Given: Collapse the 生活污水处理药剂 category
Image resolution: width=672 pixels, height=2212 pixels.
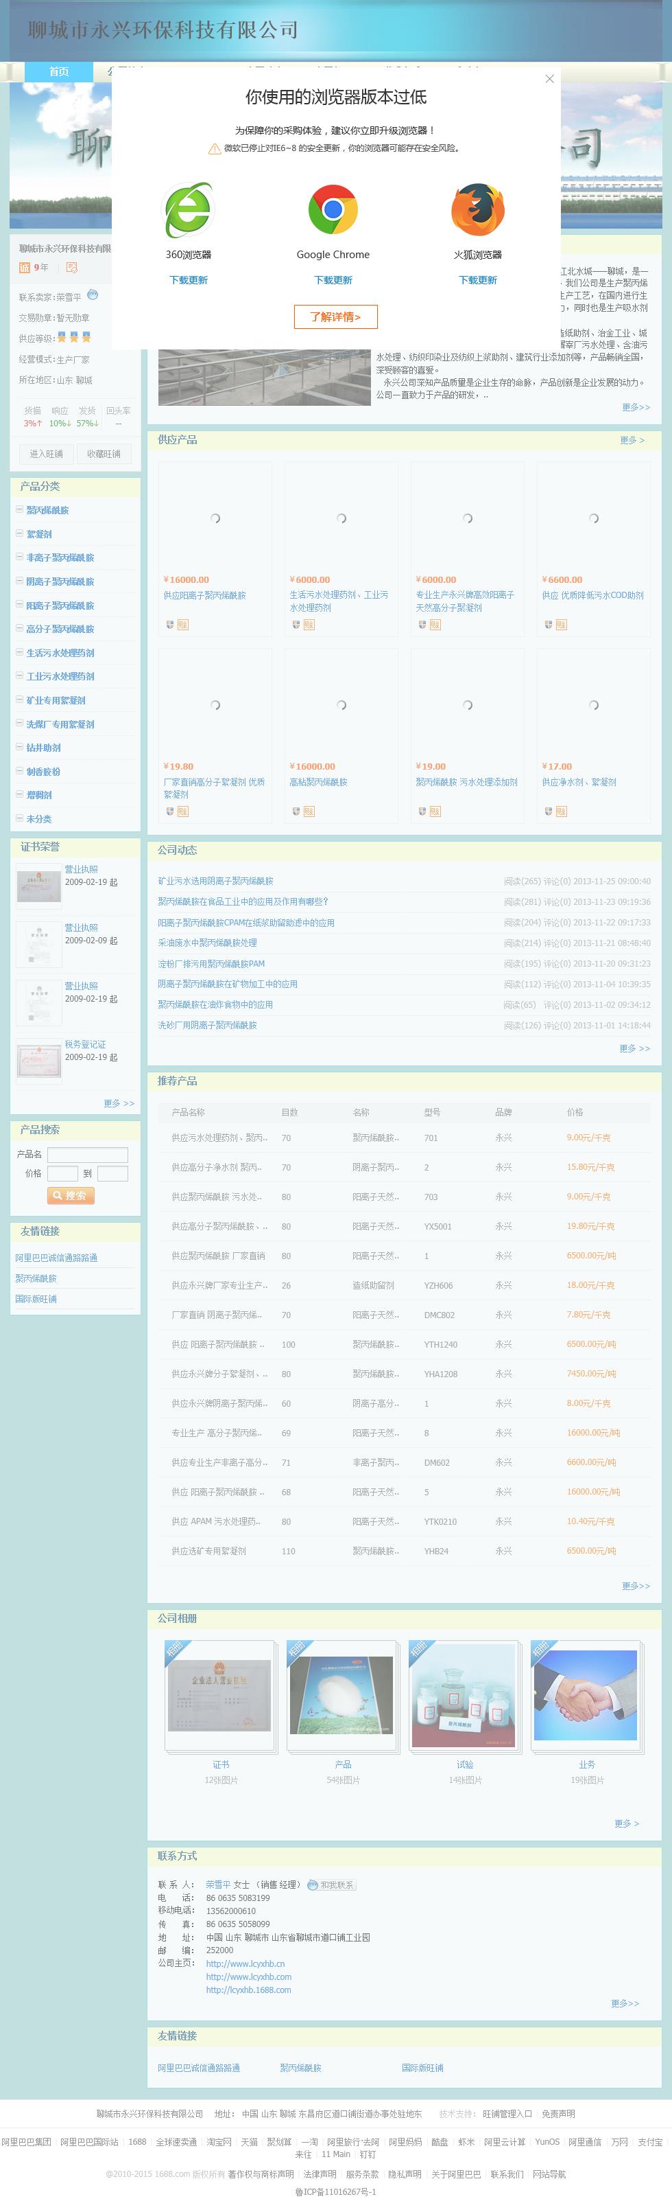Looking at the screenshot, I should (20, 653).
